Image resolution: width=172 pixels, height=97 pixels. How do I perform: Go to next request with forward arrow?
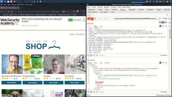tap(110, 19)
